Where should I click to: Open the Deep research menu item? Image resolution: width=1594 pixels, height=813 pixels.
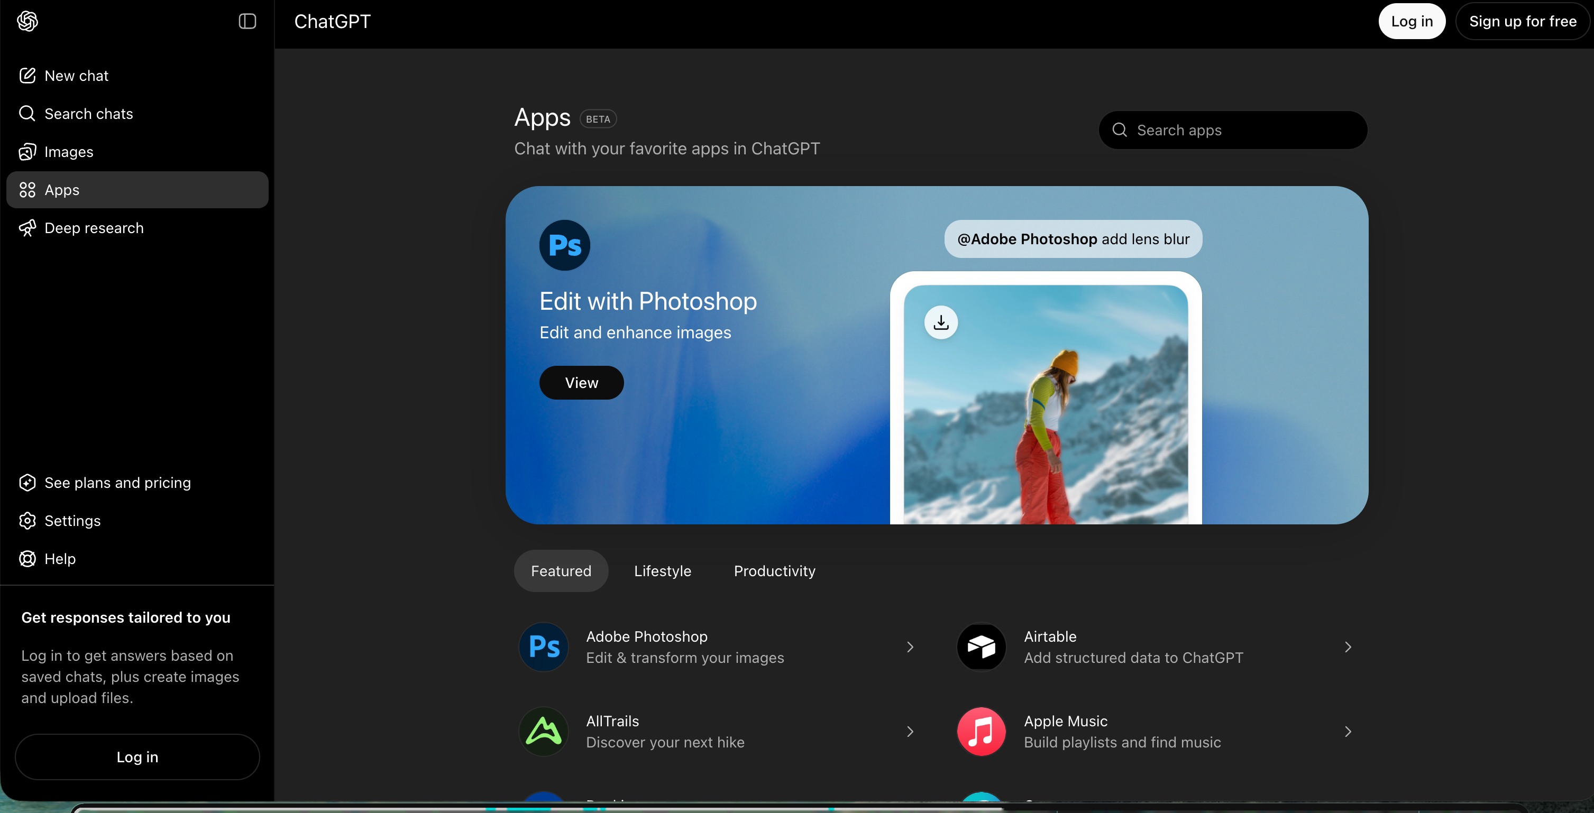(x=138, y=228)
